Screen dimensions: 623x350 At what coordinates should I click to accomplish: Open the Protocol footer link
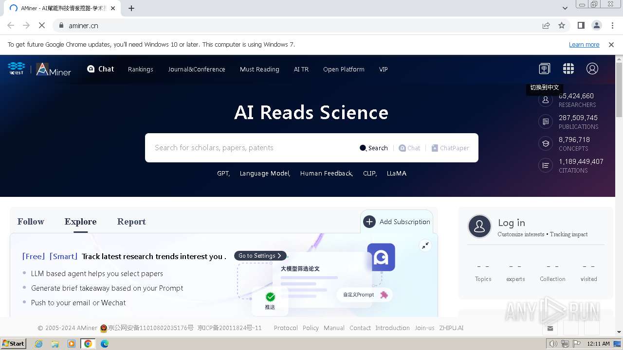(286, 328)
